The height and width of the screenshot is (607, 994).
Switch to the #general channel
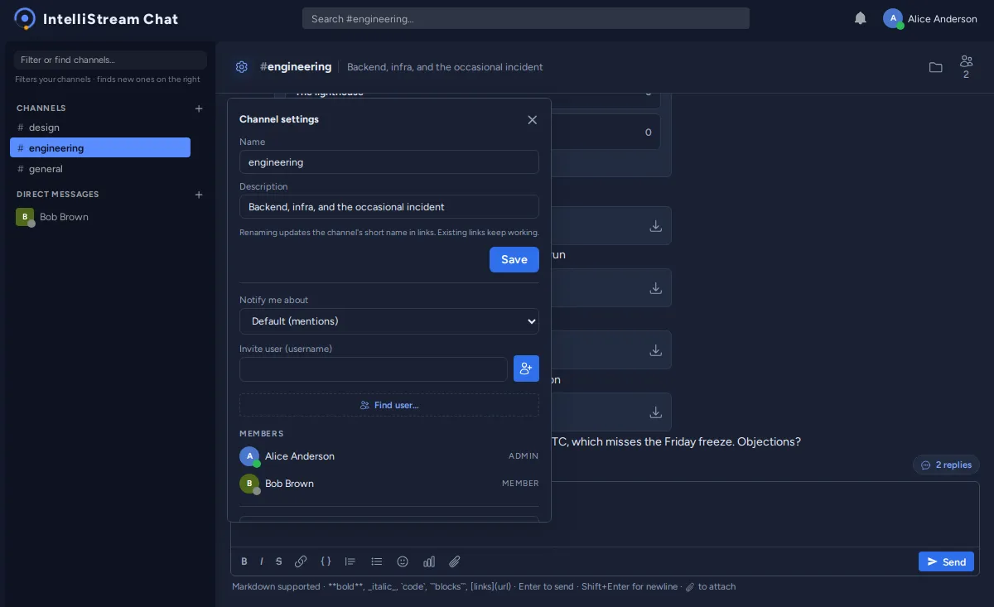[x=100, y=169]
